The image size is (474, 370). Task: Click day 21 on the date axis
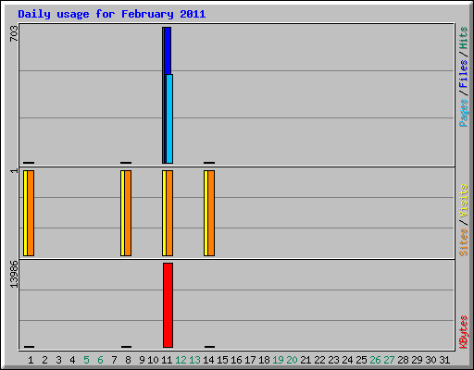pyautogui.click(x=306, y=360)
